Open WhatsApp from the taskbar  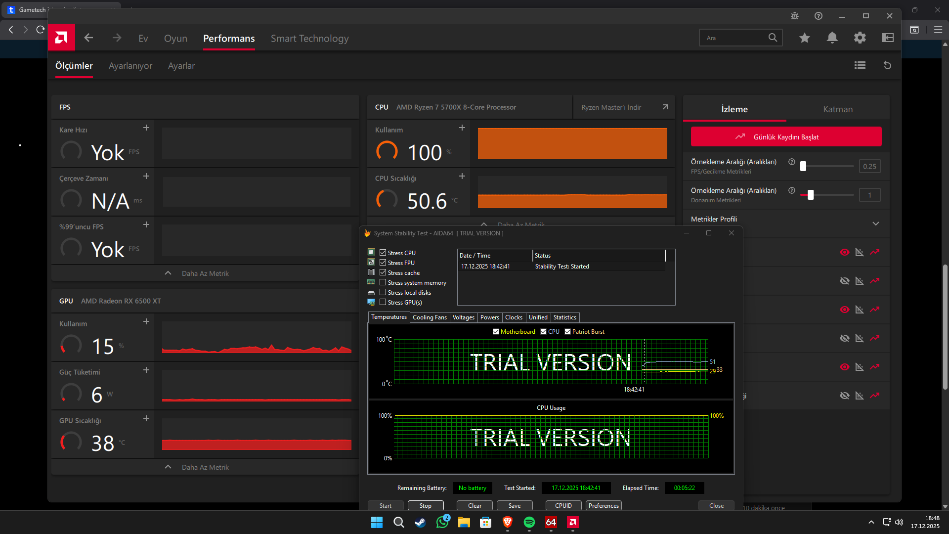pyautogui.click(x=442, y=522)
